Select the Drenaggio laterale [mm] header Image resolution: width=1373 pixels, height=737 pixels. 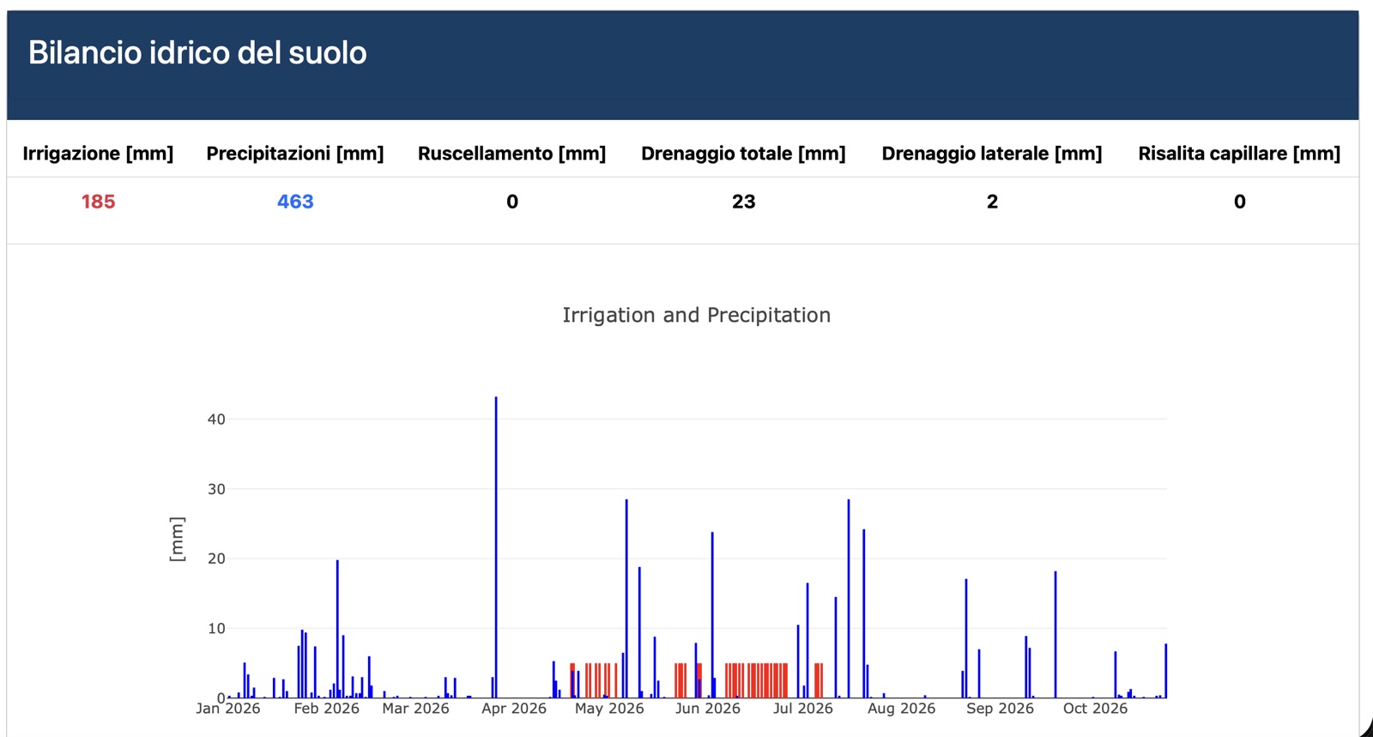pyautogui.click(x=992, y=154)
